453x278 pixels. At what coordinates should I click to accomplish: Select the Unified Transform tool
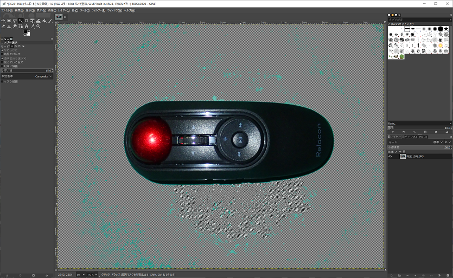33,21
